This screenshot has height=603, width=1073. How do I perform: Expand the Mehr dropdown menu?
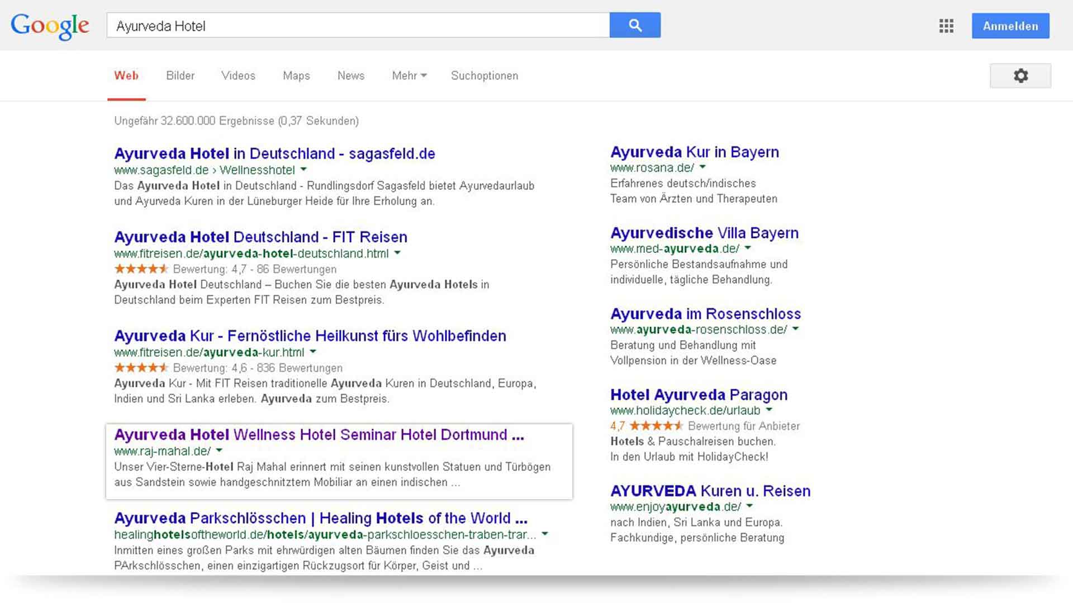point(409,76)
